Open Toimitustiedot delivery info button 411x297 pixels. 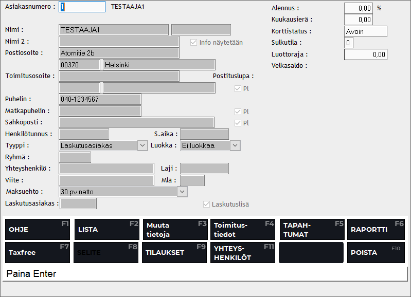pos(243,229)
